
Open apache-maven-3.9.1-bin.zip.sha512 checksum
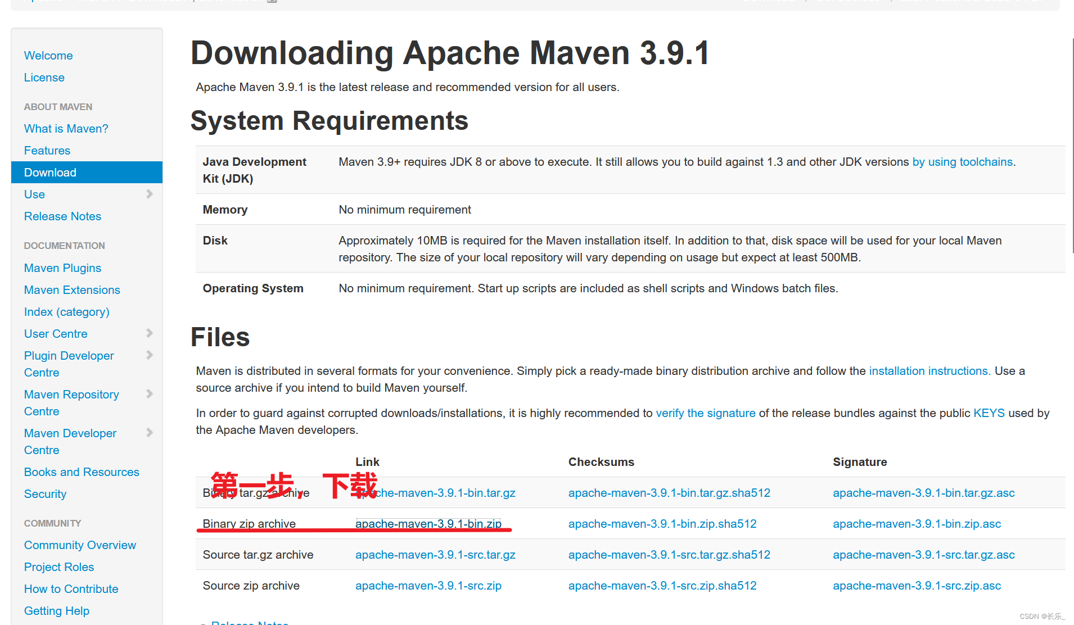662,523
